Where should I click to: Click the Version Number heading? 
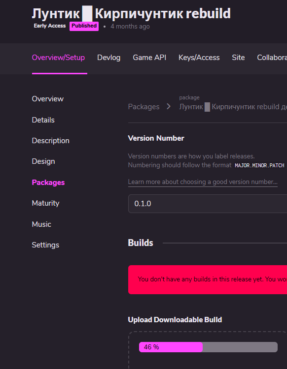pos(156,138)
